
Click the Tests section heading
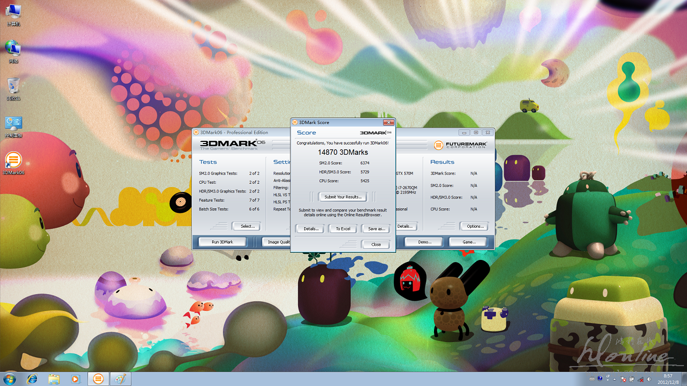coord(208,162)
